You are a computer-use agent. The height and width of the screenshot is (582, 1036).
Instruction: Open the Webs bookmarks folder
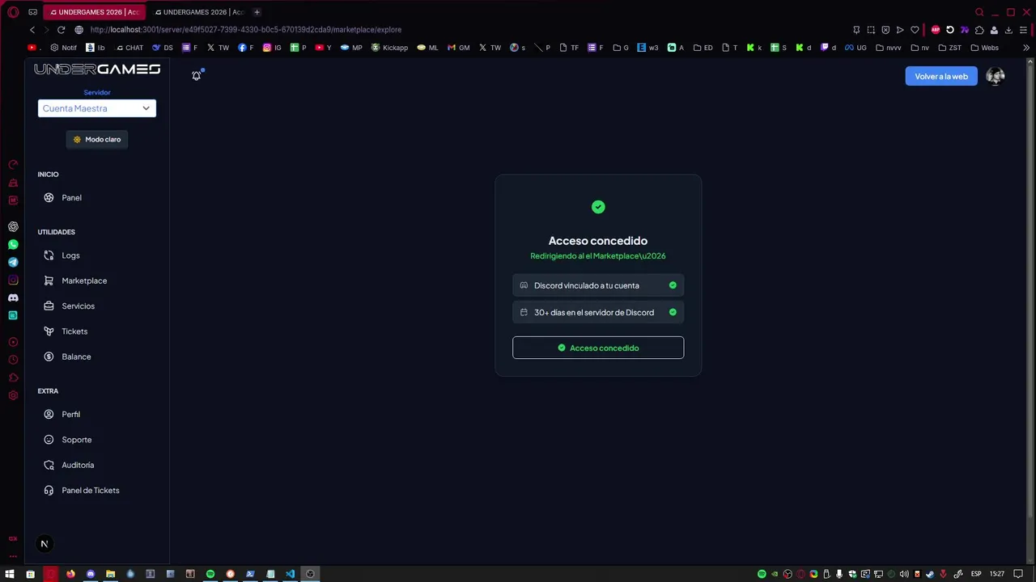(x=985, y=48)
